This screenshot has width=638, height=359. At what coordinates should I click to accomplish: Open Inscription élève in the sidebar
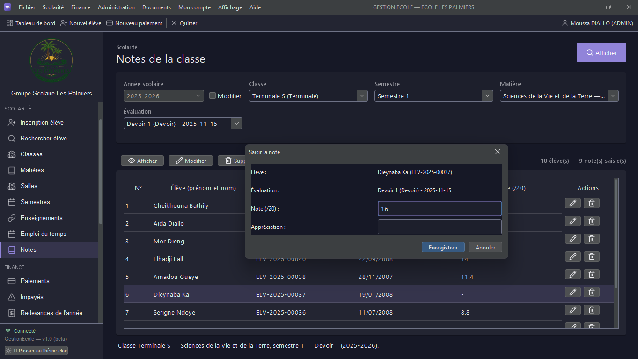pyautogui.click(x=49, y=122)
